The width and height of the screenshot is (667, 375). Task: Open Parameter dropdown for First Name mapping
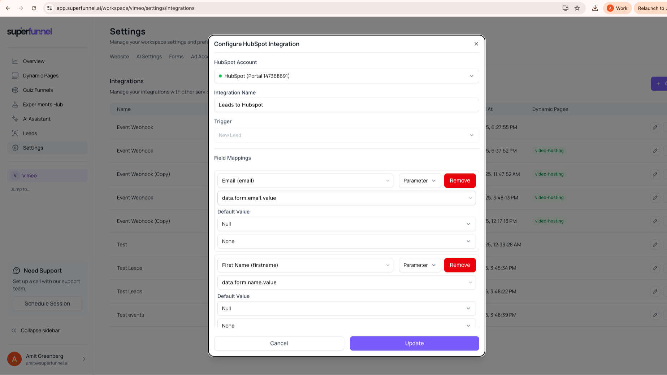(x=420, y=265)
